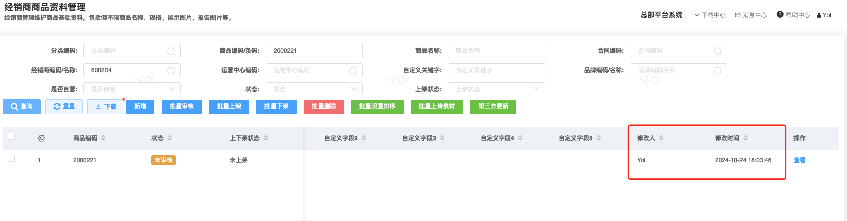Click the search icon in 经销商编码/名称 field

[x=171, y=71]
